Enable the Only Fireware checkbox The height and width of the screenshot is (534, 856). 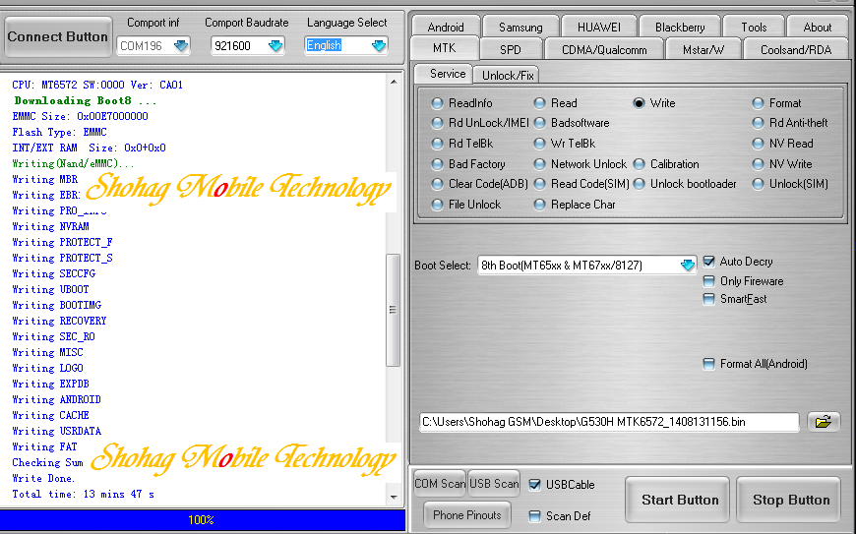(708, 281)
